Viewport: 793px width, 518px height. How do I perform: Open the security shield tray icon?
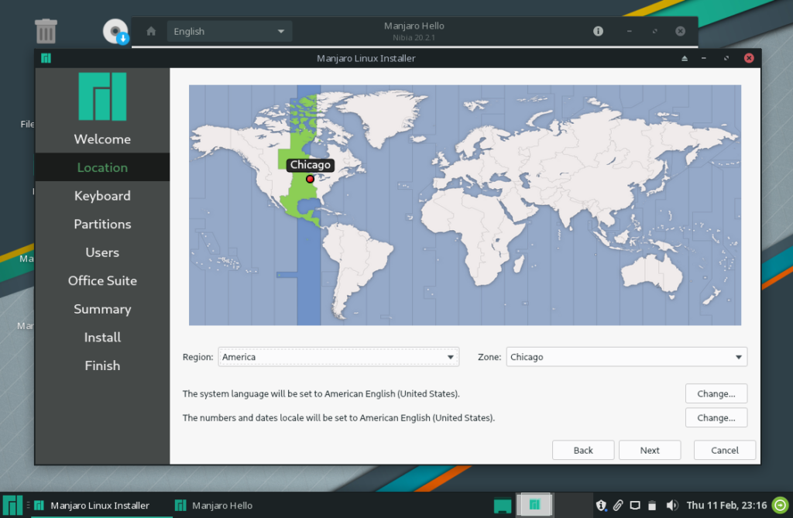pos(601,506)
